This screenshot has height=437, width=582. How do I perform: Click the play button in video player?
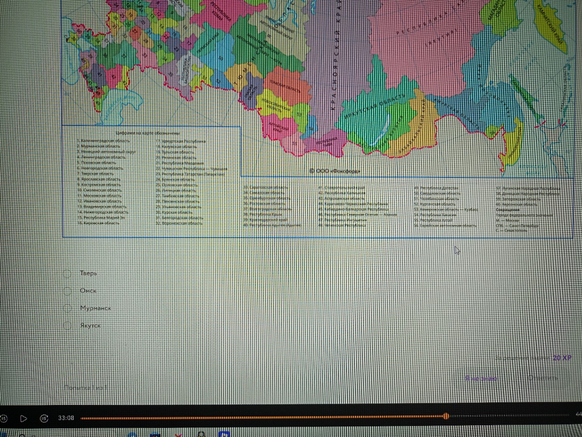click(x=23, y=418)
